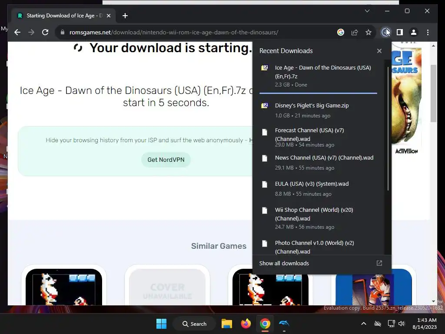Open a new browser tab
The width and height of the screenshot is (445, 334).
125,16
